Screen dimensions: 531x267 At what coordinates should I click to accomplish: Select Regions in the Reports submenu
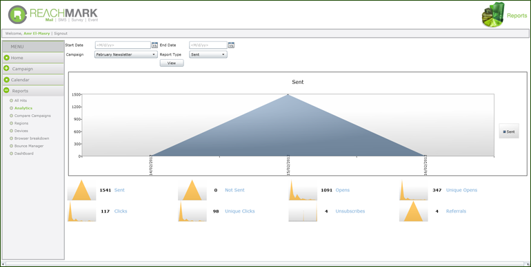click(21, 123)
